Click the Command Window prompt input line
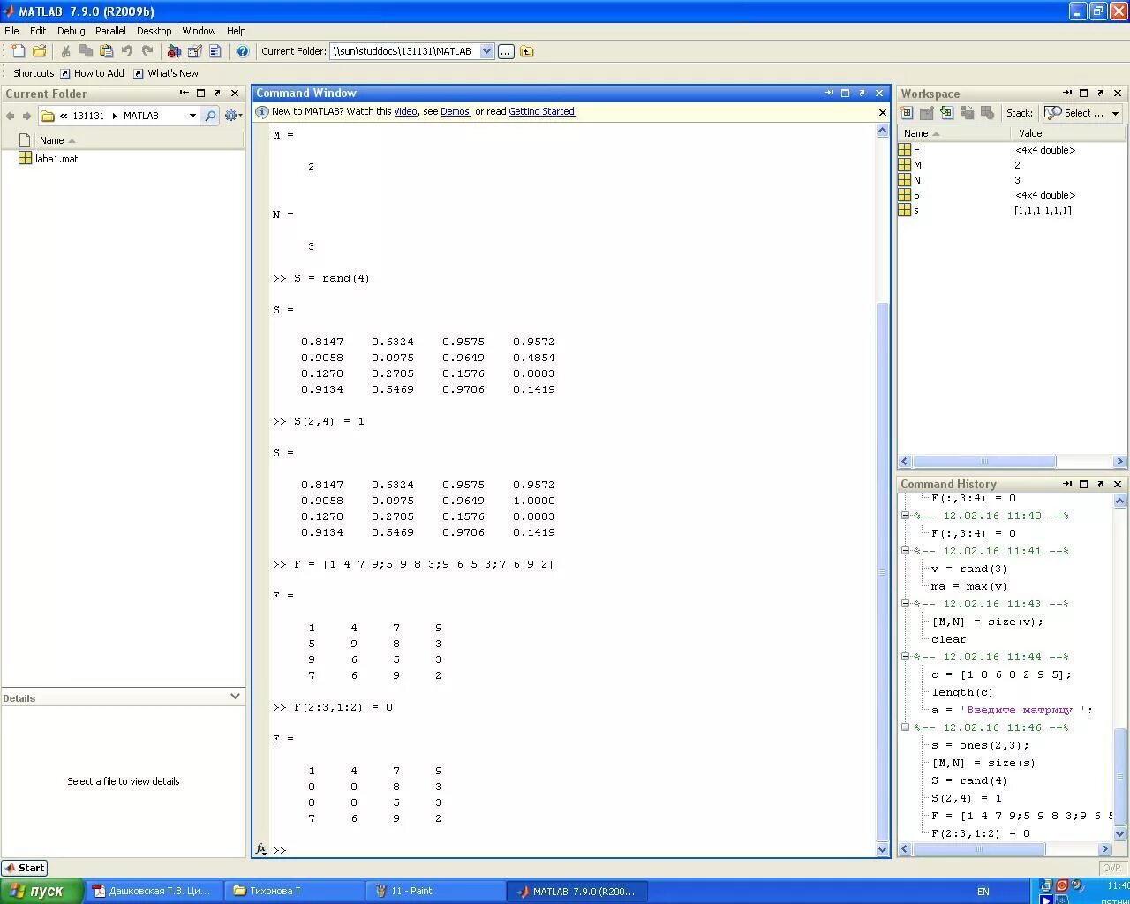Screen dimensions: 1130x904 pyautogui.click(x=574, y=850)
